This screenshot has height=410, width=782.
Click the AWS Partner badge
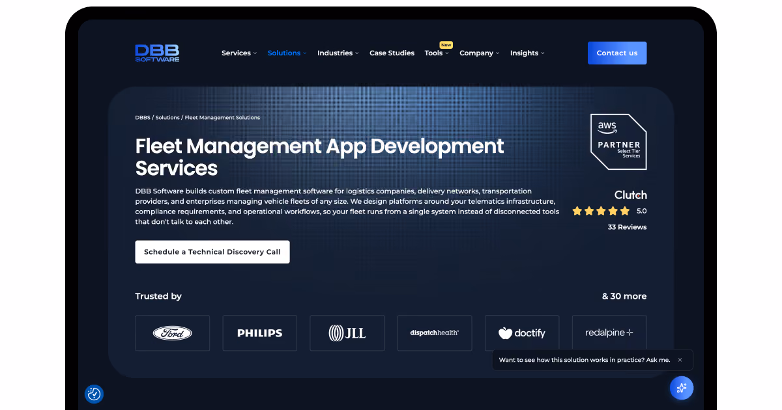[618, 142]
